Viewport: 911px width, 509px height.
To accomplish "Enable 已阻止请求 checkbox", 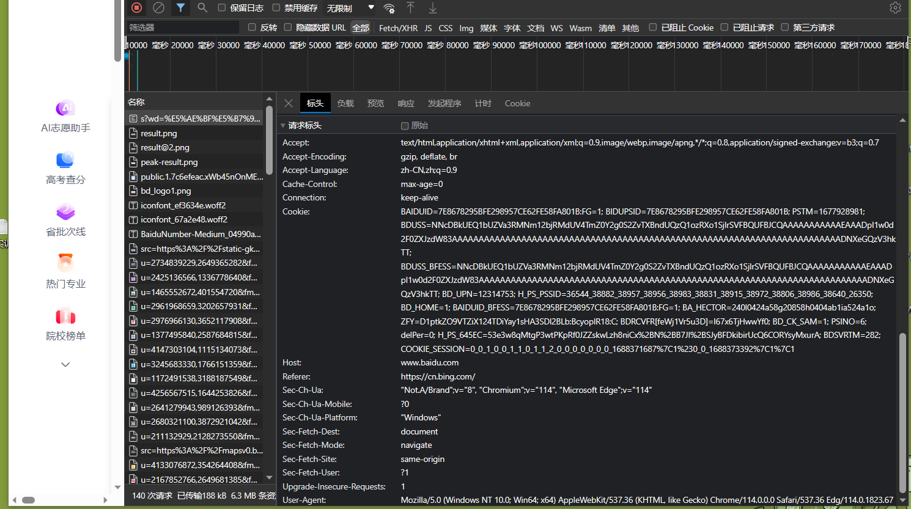I will (x=725, y=27).
